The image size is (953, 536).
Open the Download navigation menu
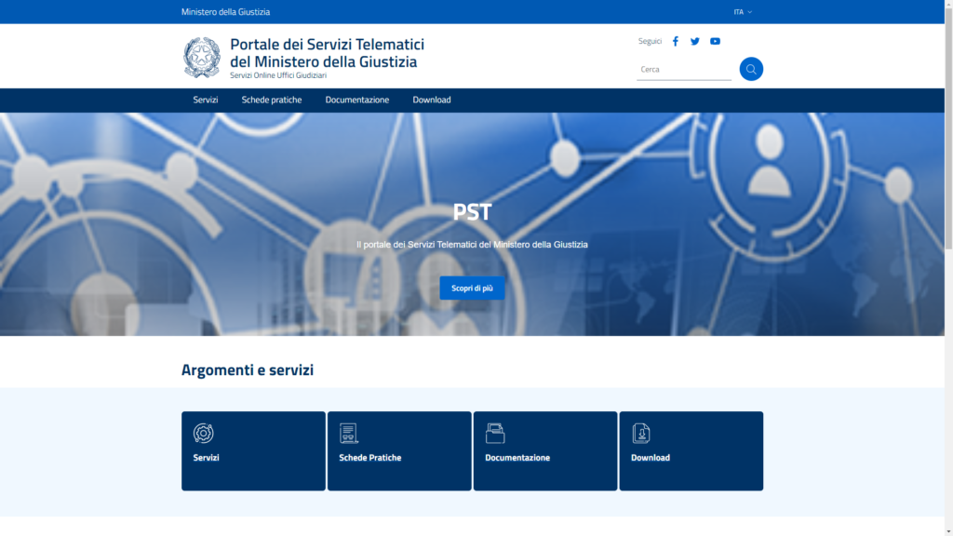tap(432, 100)
